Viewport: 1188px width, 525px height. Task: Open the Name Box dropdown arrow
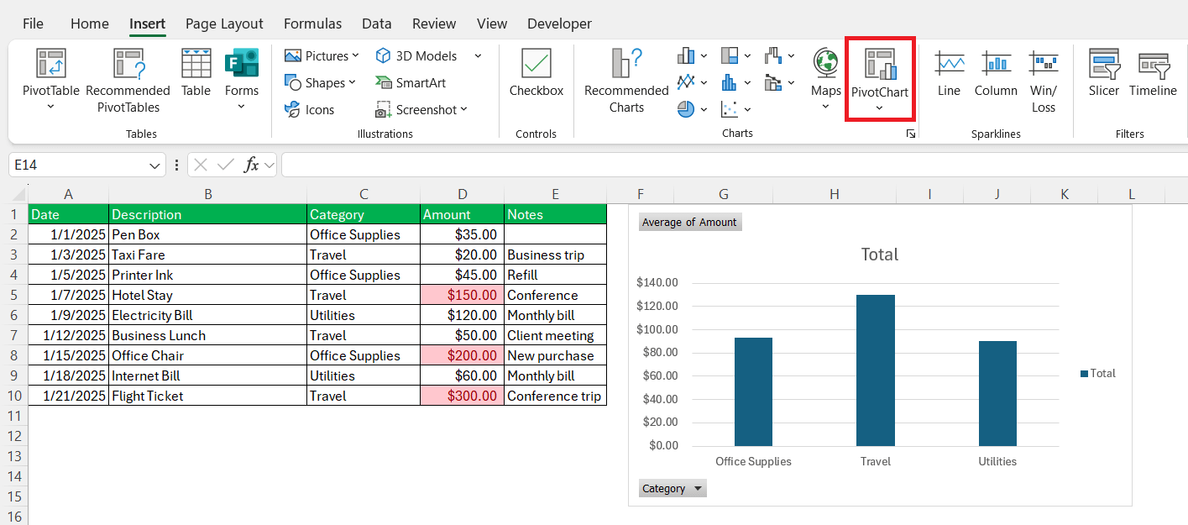tap(154, 165)
